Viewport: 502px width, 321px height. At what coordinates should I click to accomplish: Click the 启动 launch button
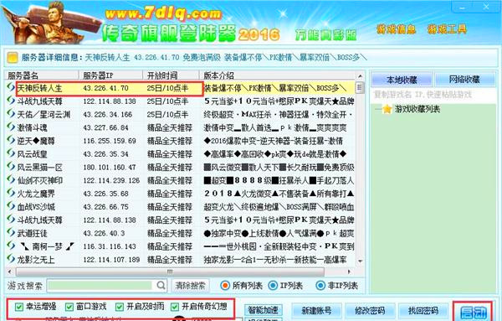pyautogui.click(x=473, y=313)
